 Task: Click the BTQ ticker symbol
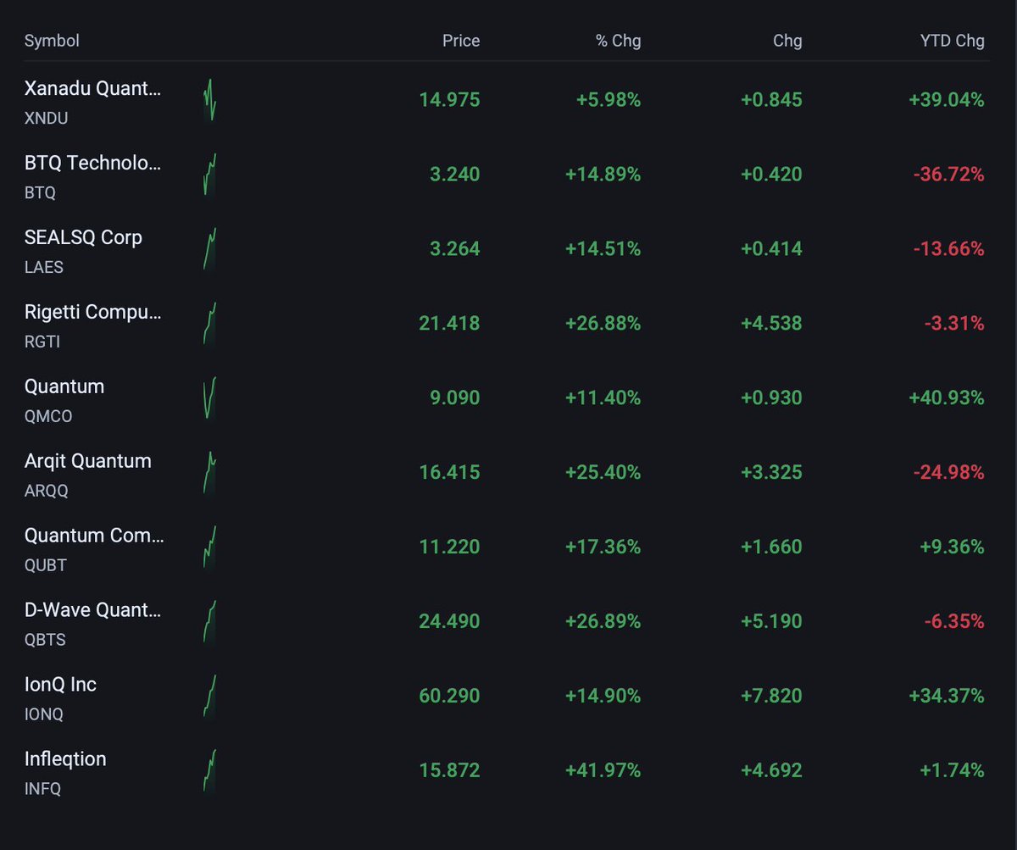40,192
